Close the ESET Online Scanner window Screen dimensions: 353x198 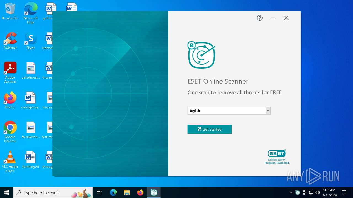pyautogui.click(x=286, y=18)
